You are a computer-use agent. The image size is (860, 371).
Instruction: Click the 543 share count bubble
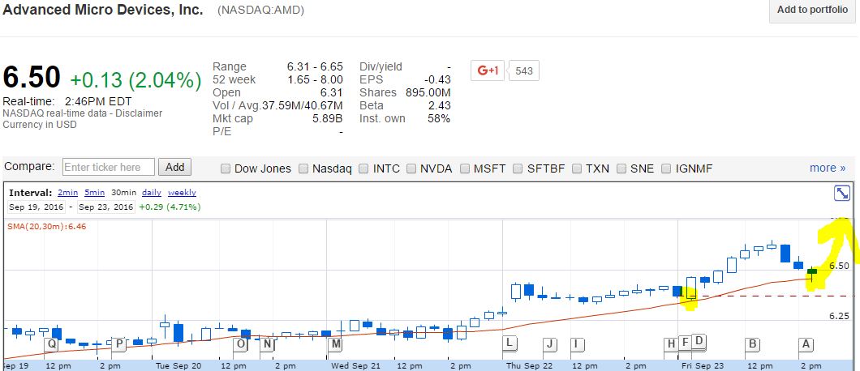coord(524,70)
